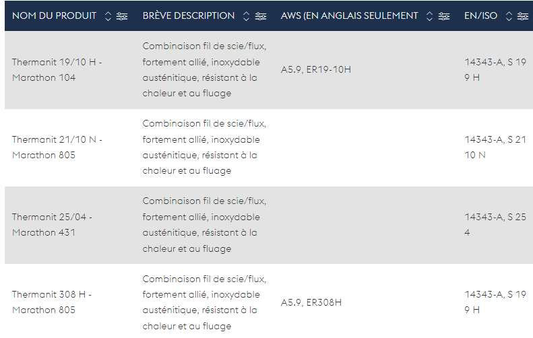This screenshot has width=533, height=338.
Task: Open Thermanit 308 H - Marathon 805
Action: point(52,302)
